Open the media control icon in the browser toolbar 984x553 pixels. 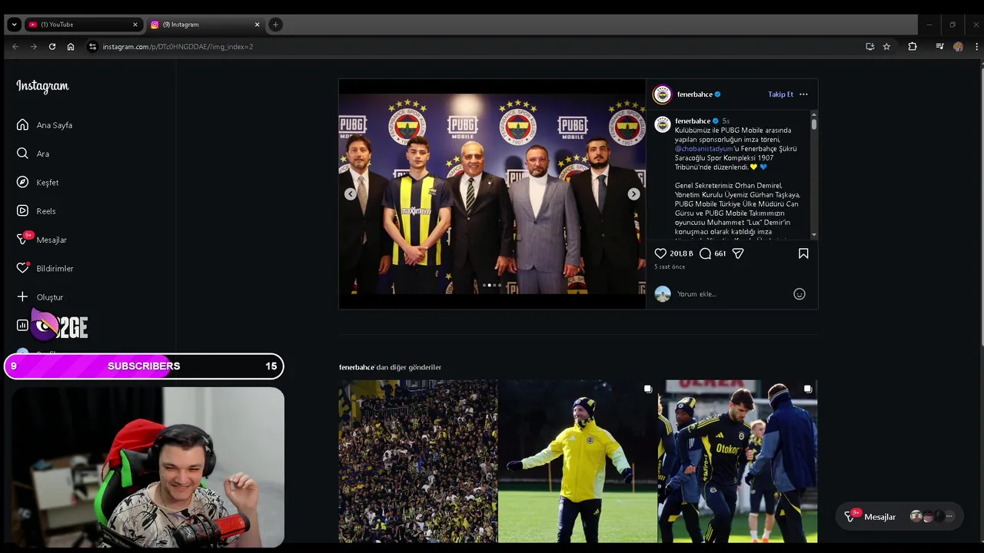(x=939, y=47)
